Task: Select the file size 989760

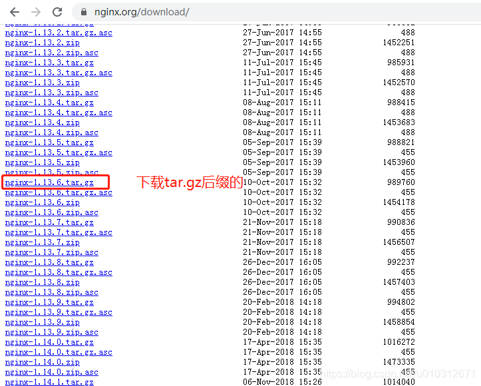Action: (x=401, y=182)
